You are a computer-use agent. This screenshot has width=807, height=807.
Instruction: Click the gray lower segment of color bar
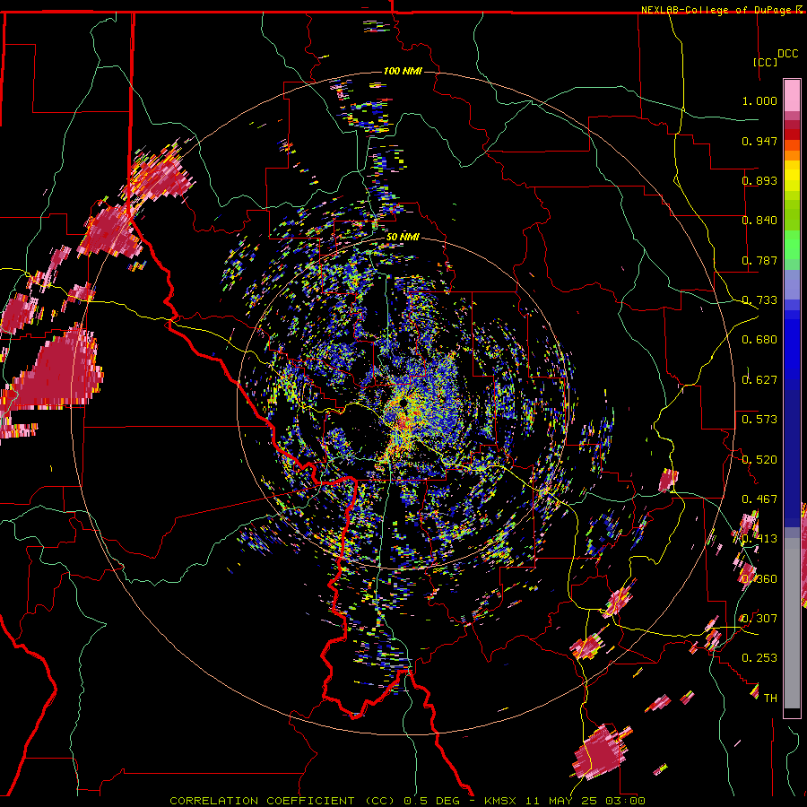click(x=792, y=625)
